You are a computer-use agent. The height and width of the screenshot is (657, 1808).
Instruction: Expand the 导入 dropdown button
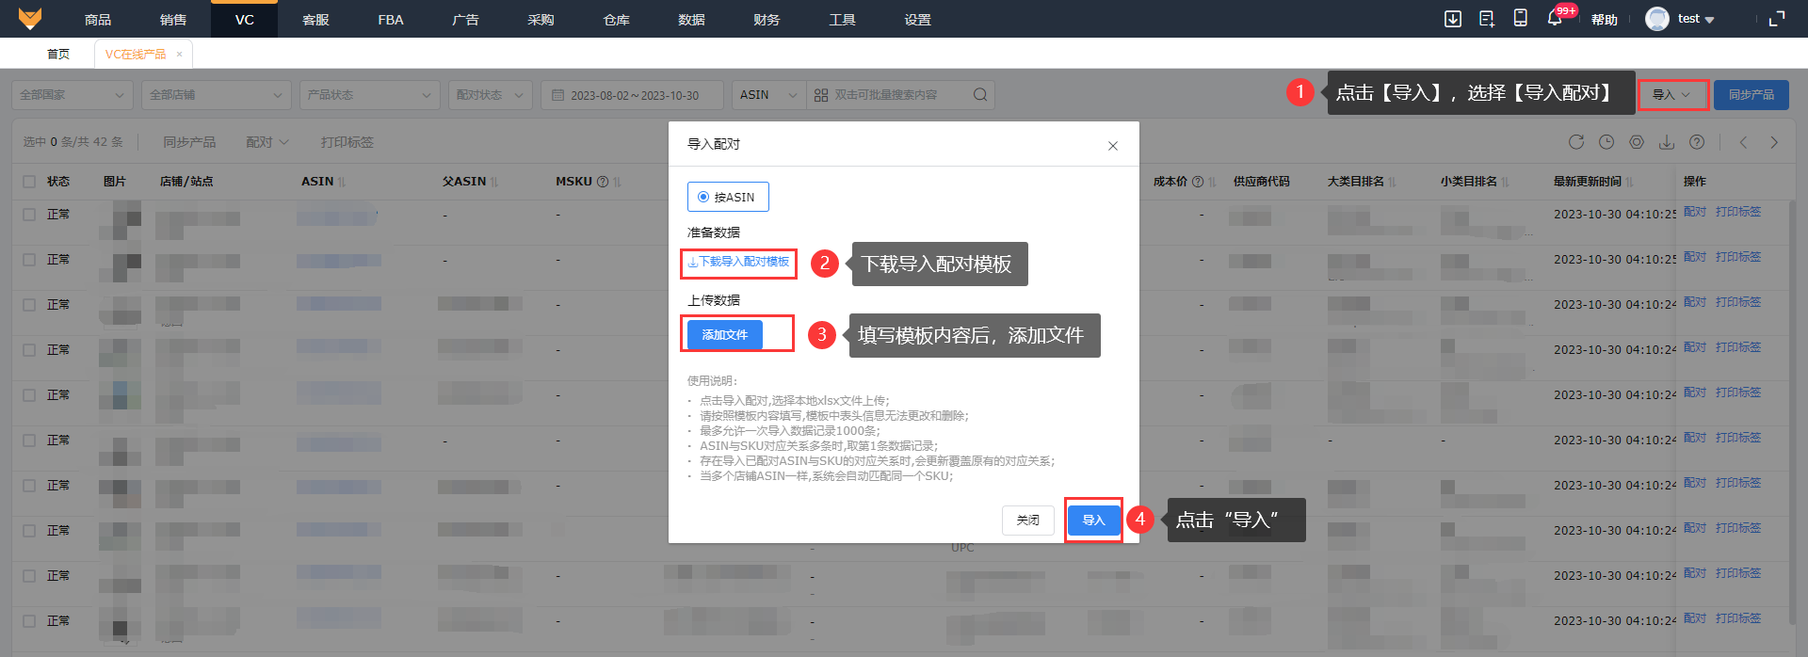point(1672,95)
